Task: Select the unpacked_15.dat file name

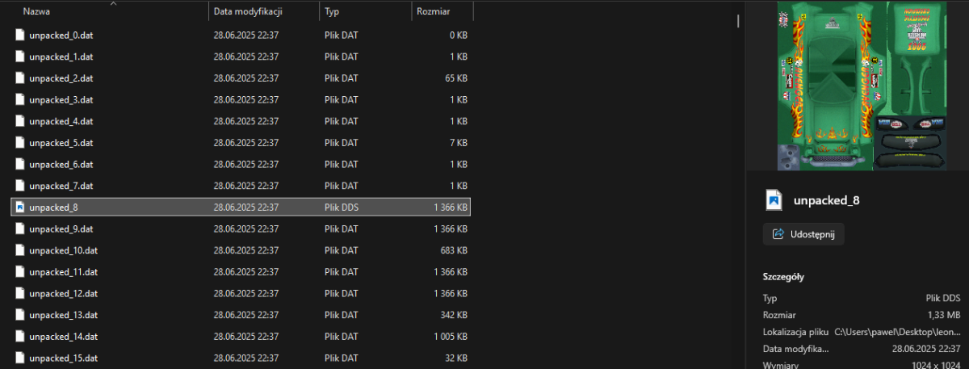Action: coord(63,358)
